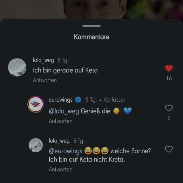View the 2 likes count on eurowings reply
183x183 pixels.
(x=169, y=118)
